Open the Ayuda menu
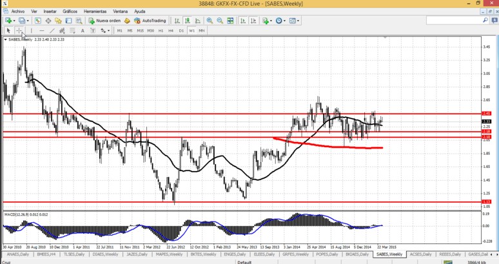This screenshot has height=264, width=499. click(139, 11)
